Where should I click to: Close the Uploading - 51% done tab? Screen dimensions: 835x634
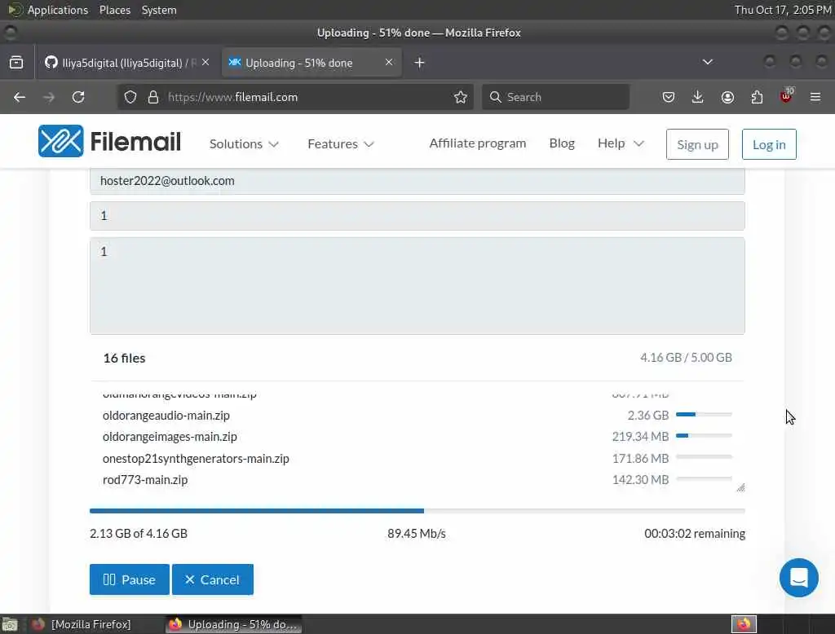pos(389,62)
